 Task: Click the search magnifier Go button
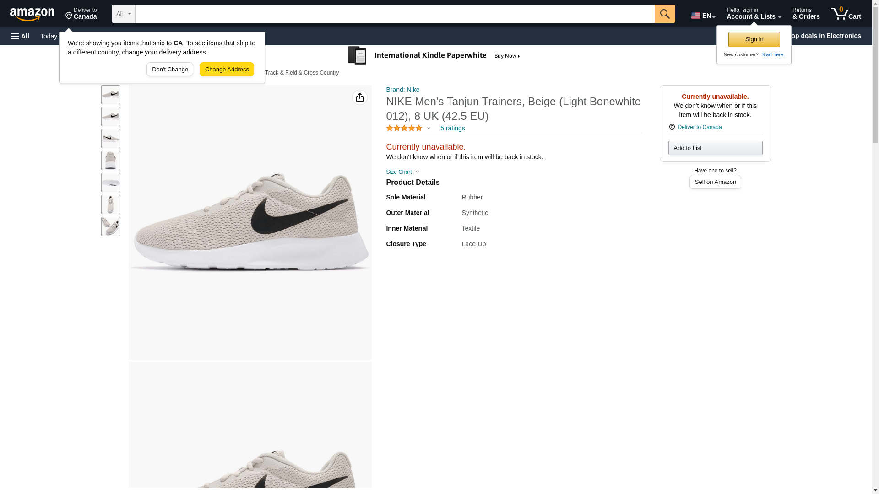click(x=665, y=14)
